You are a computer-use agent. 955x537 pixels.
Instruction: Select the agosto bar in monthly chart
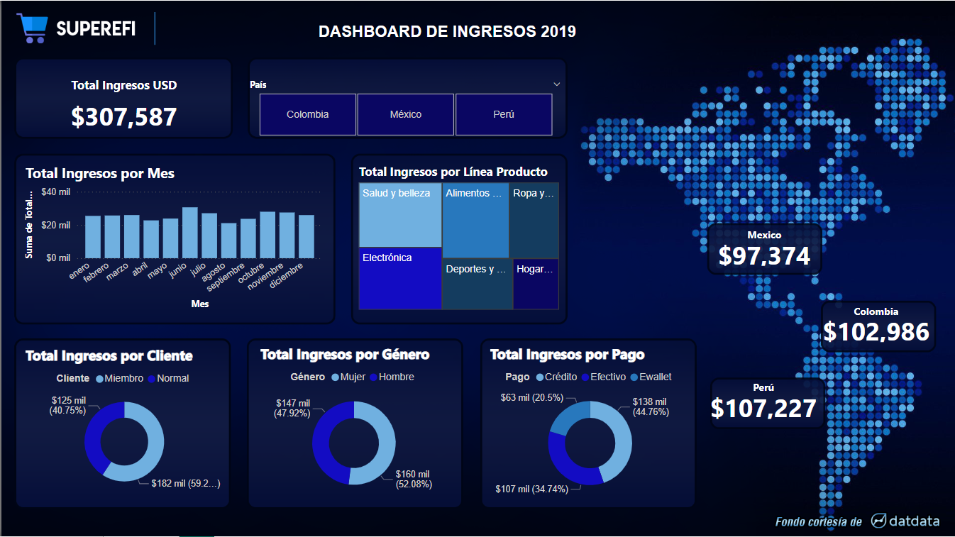point(228,240)
